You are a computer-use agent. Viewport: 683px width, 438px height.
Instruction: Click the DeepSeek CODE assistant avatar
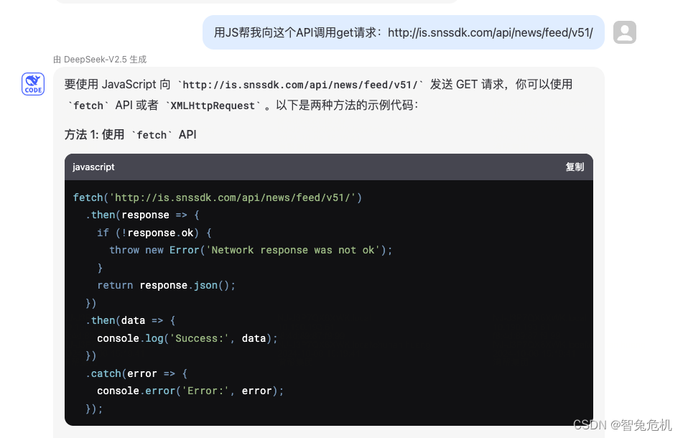point(33,84)
